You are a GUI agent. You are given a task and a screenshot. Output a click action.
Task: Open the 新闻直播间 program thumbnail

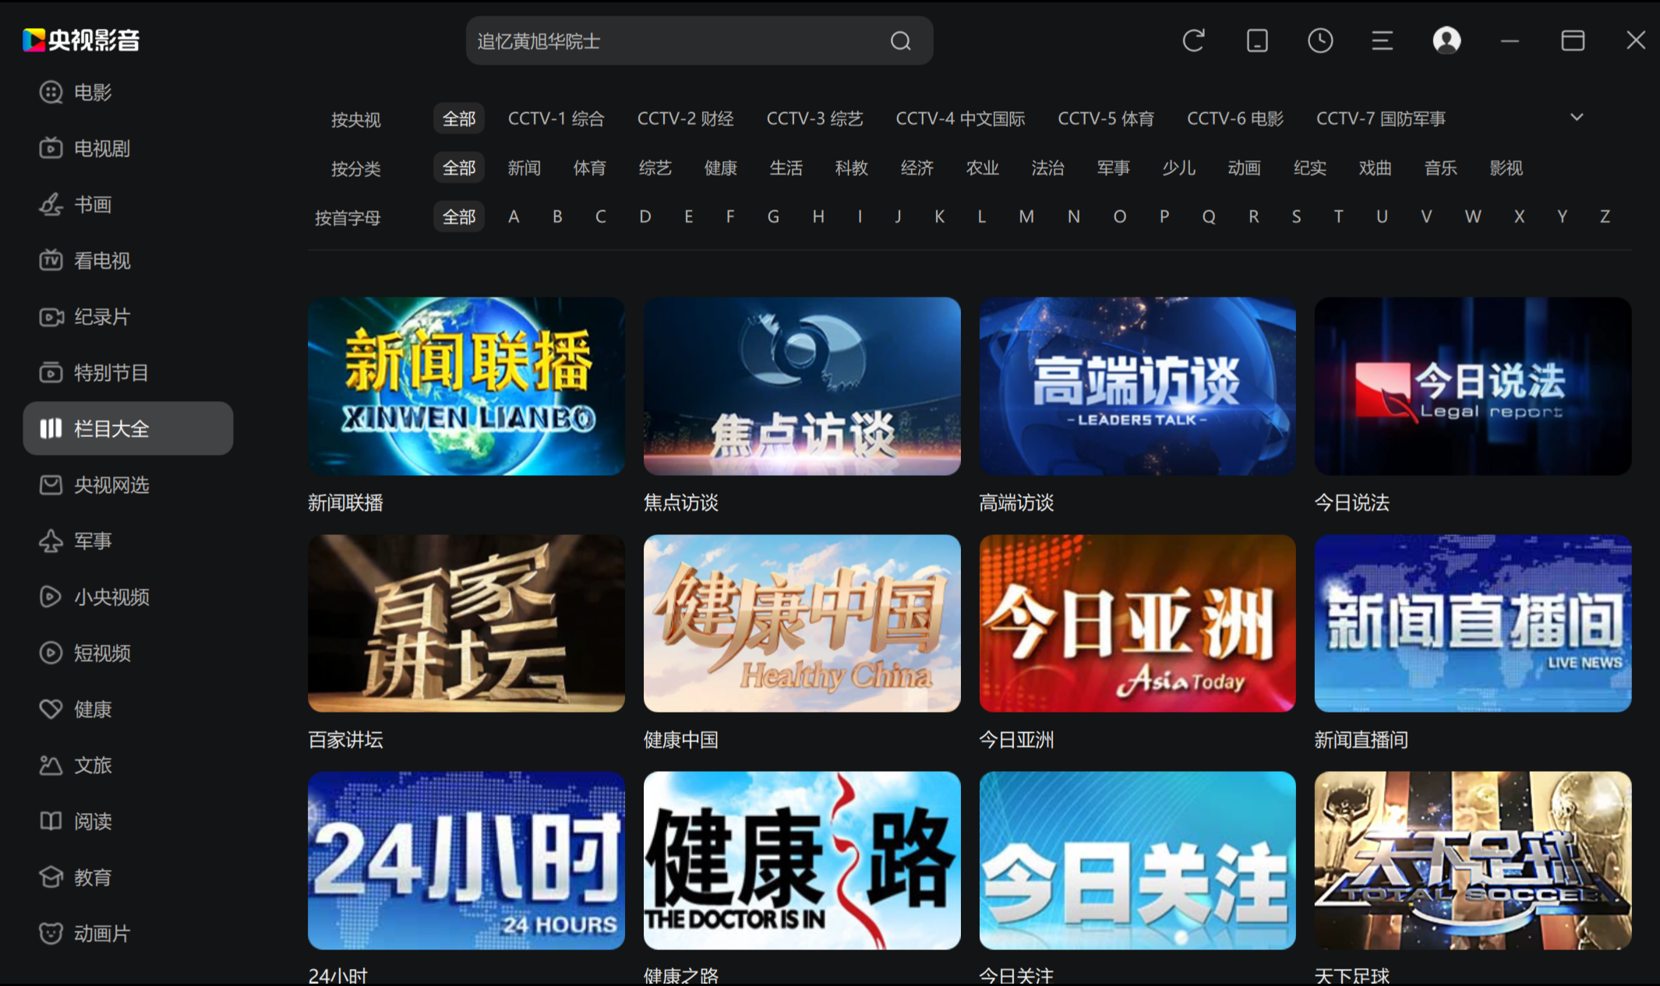[1473, 623]
